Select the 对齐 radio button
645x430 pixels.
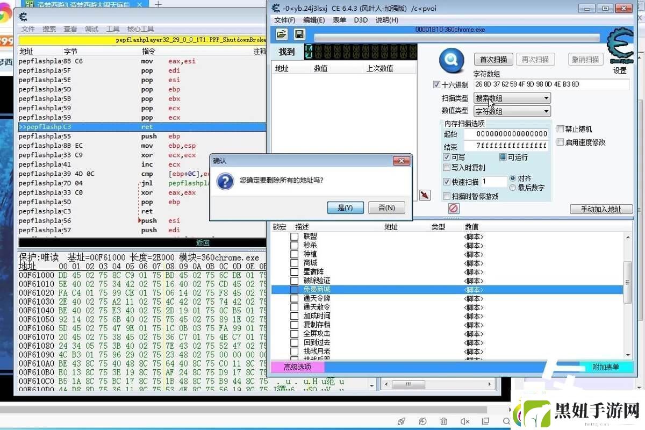click(512, 178)
